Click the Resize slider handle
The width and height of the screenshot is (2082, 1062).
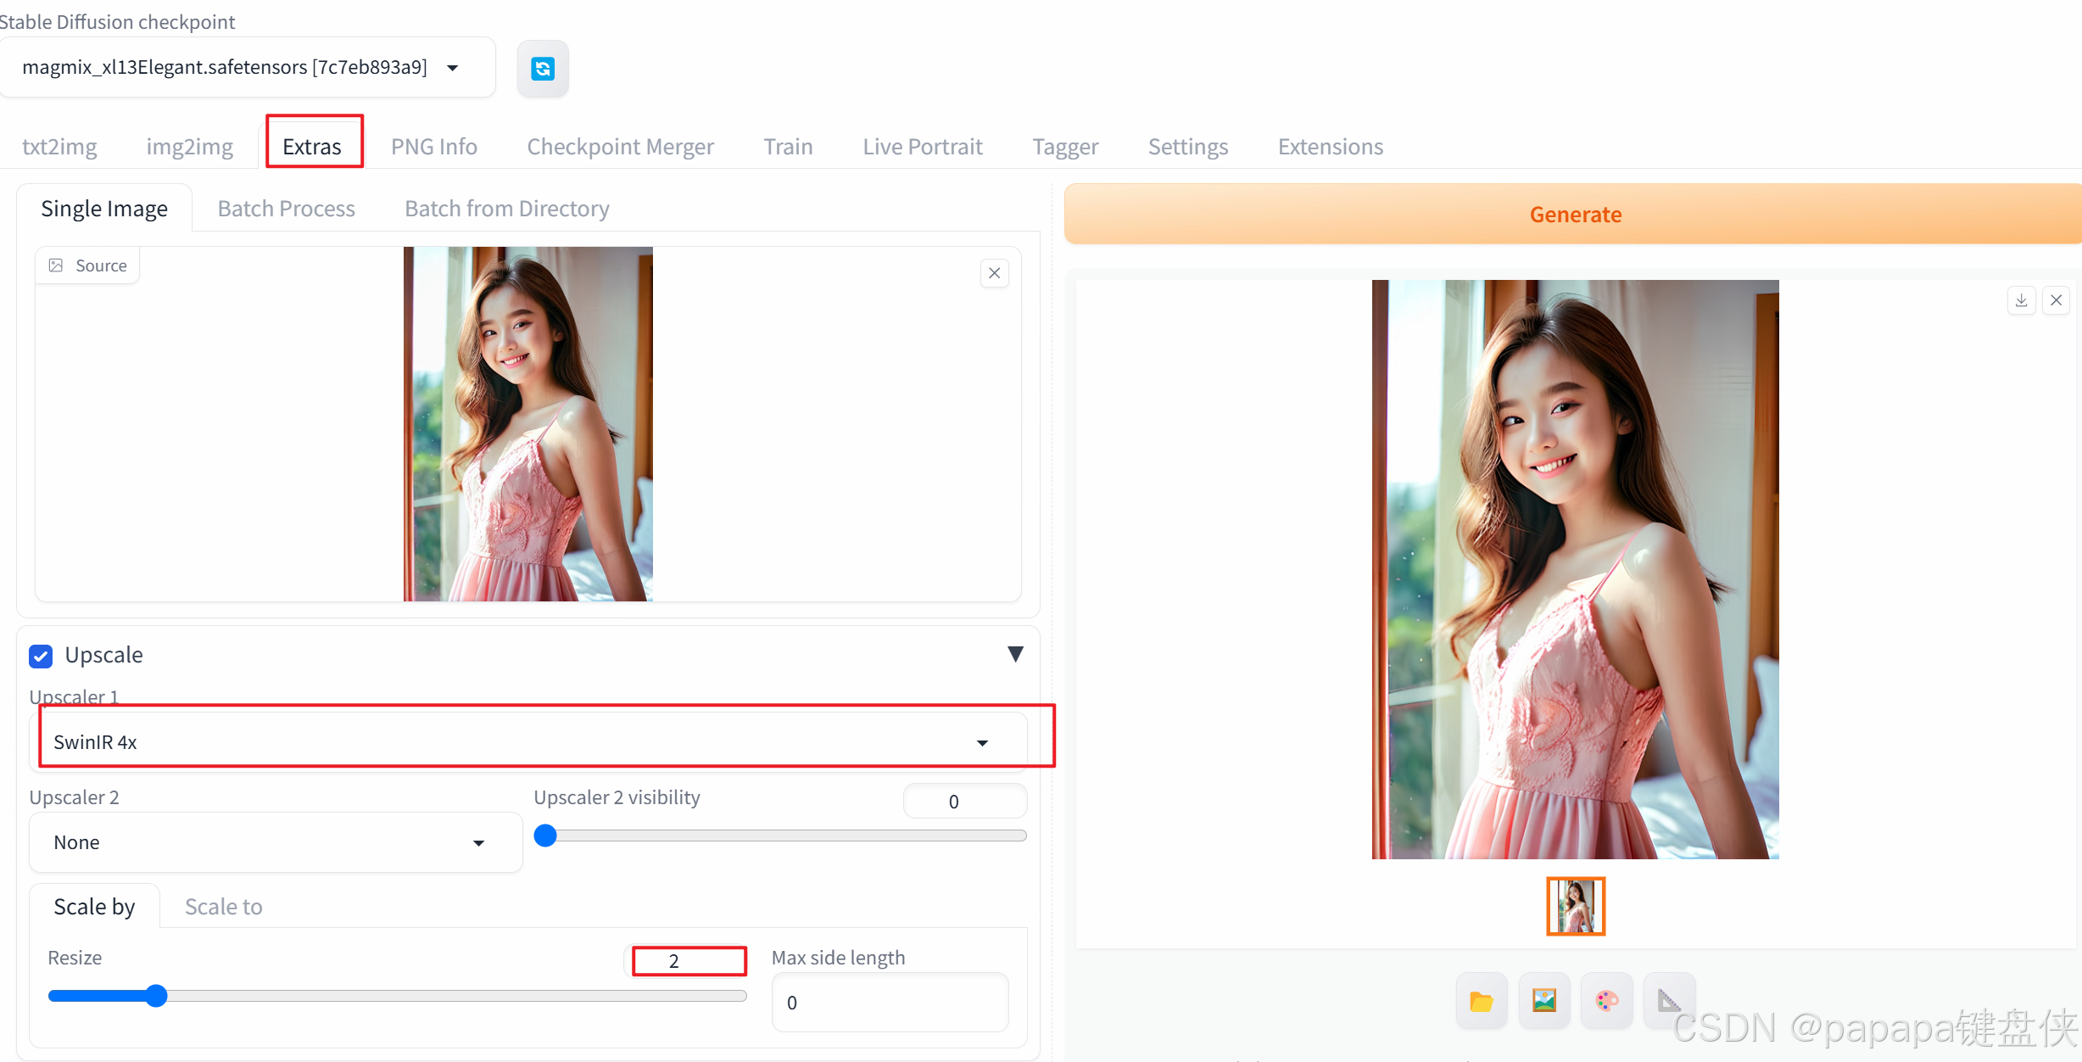click(155, 996)
